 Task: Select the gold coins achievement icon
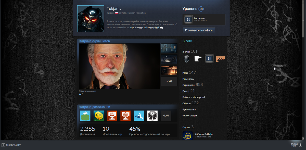[98, 116]
